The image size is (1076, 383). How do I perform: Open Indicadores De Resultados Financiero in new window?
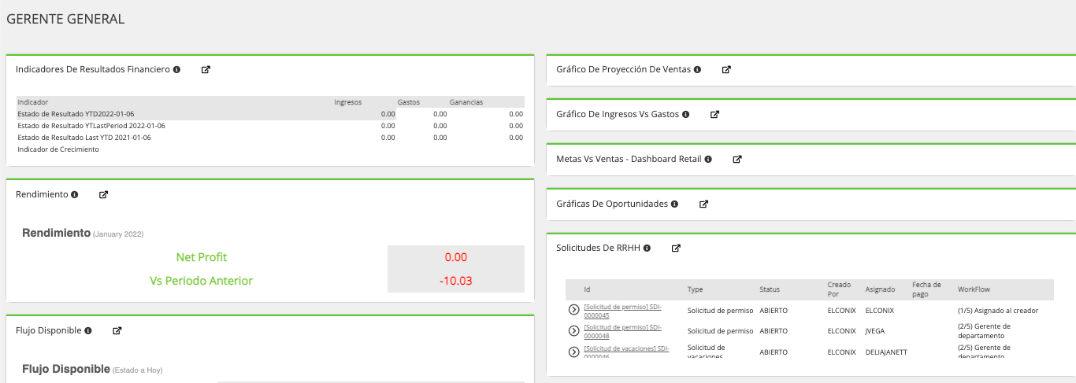[x=206, y=69]
